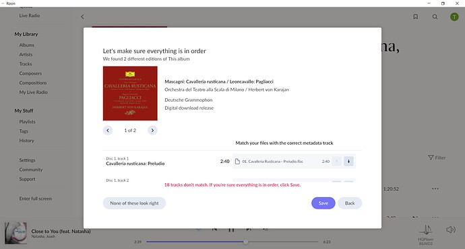This screenshot has height=249, width=465.
Task: Select the Deutsche Grammophon label text
Action: (x=188, y=100)
